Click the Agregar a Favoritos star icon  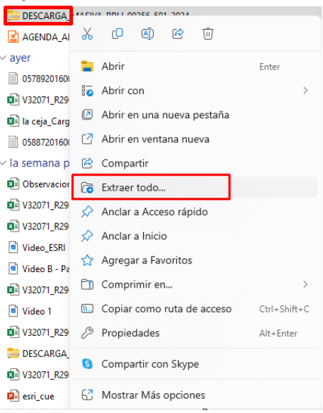87,260
